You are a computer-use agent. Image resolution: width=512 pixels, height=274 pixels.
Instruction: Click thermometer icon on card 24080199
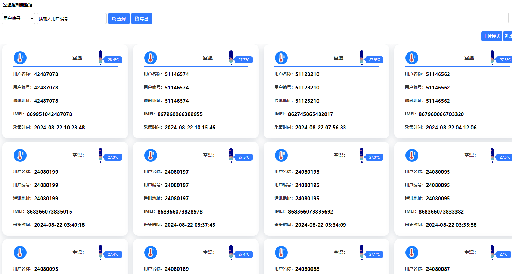(x=20, y=155)
